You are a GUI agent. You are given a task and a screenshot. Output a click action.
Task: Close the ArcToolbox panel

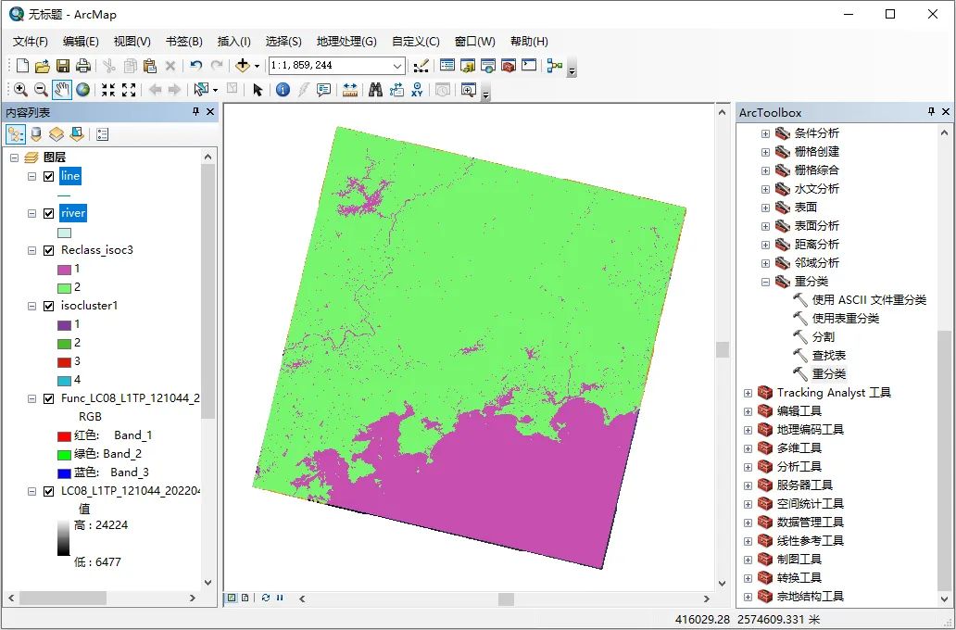point(946,111)
